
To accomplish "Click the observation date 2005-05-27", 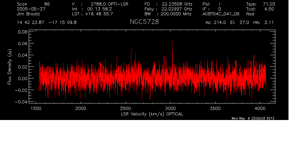I will 31,9.
